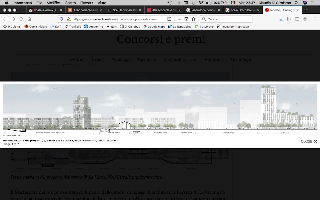This screenshot has height=200, width=320.
Task: Open Time Machine menu bar icon
Action: (x=170, y=3)
